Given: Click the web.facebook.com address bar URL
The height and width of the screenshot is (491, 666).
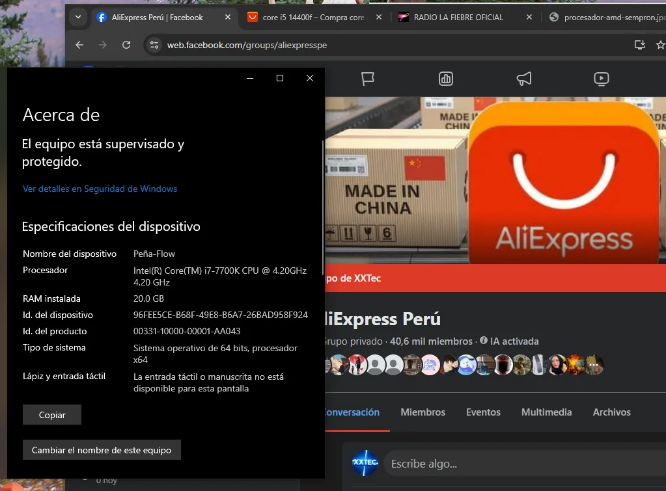Looking at the screenshot, I should point(247,45).
